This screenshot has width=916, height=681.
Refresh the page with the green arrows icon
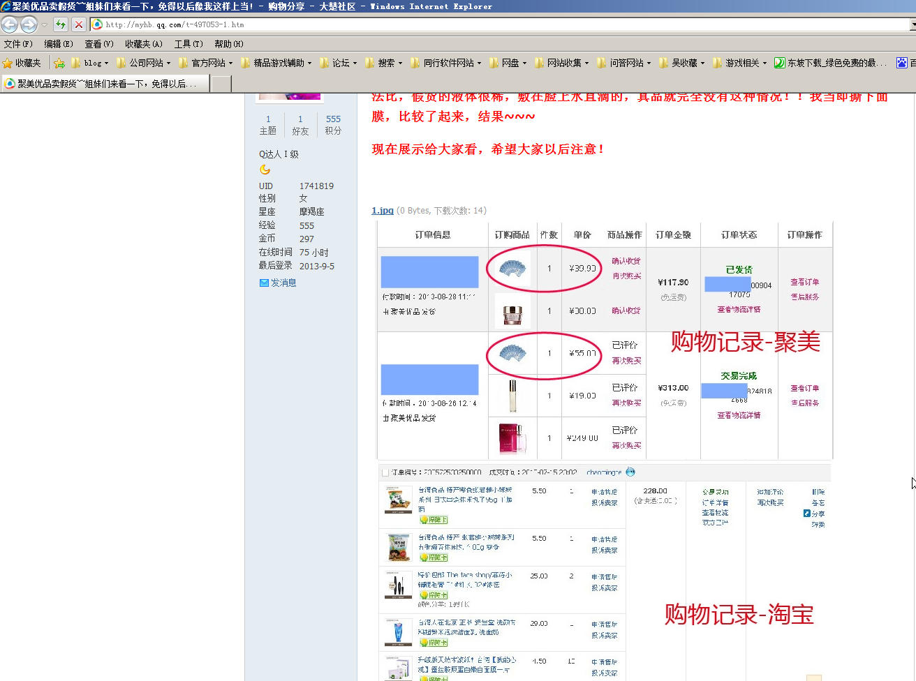click(61, 24)
